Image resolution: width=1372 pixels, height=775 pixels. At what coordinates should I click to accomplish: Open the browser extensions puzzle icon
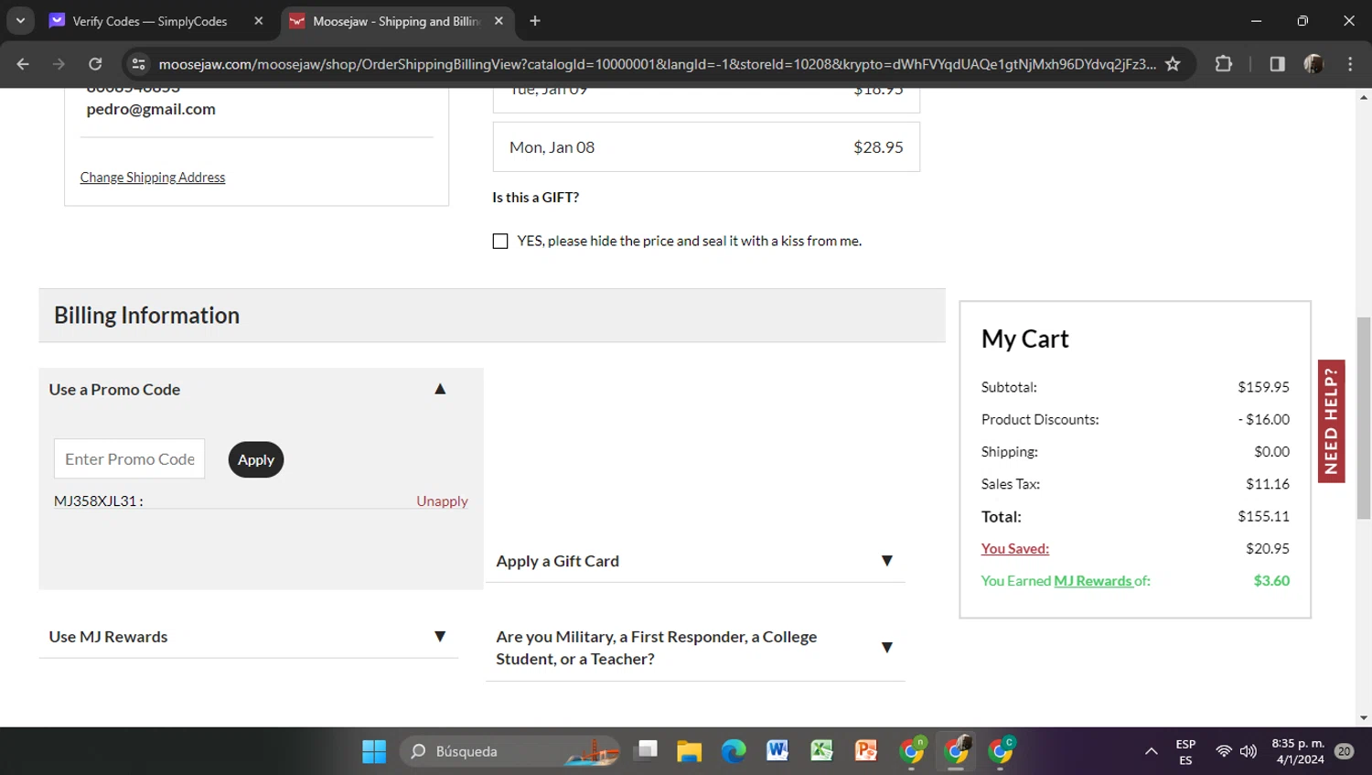coord(1223,64)
